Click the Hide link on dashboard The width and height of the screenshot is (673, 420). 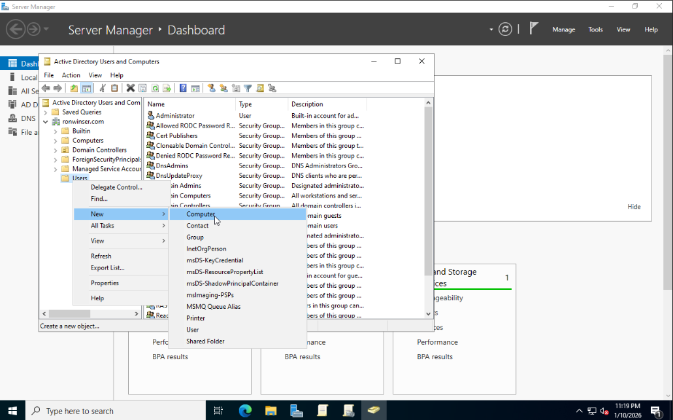click(x=634, y=207)
